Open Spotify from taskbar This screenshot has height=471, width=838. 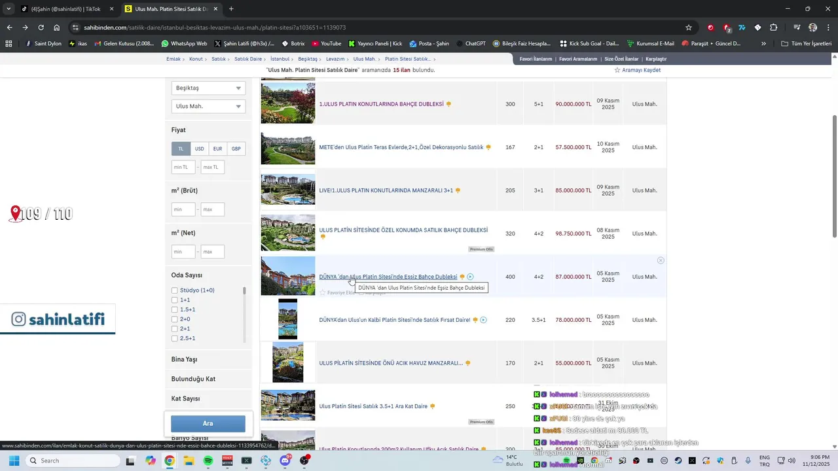(208, 461)
